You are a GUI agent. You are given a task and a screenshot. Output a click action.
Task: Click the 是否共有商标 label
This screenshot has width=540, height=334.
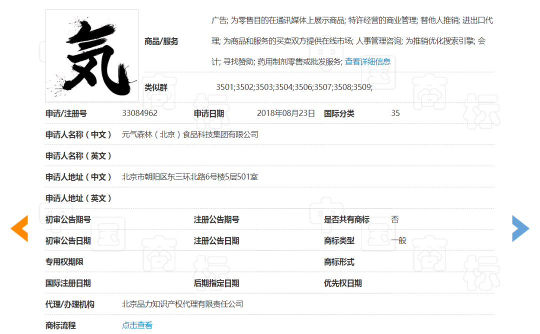[x=346, y=219]
